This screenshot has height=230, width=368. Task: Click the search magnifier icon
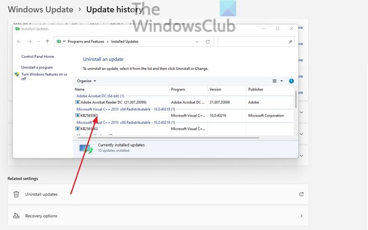click(290, 41)
